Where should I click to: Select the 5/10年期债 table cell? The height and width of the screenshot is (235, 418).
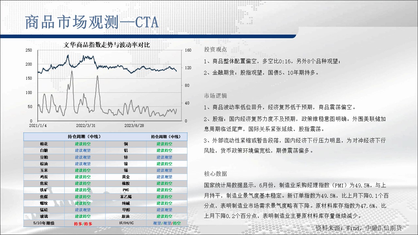(44, 224)
